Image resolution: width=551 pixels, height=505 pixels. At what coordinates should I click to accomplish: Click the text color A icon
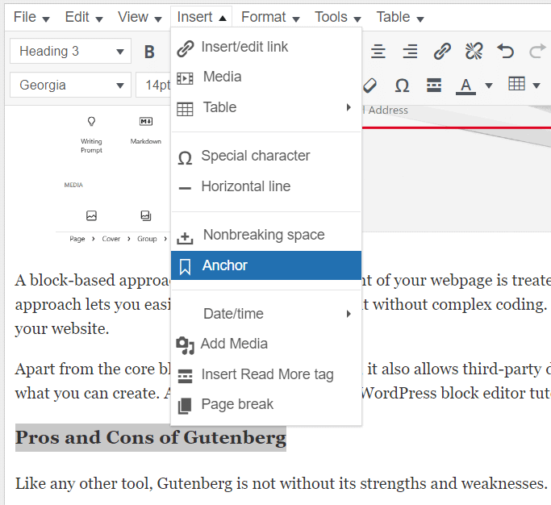pyautogui.click(x=466, y=86)
